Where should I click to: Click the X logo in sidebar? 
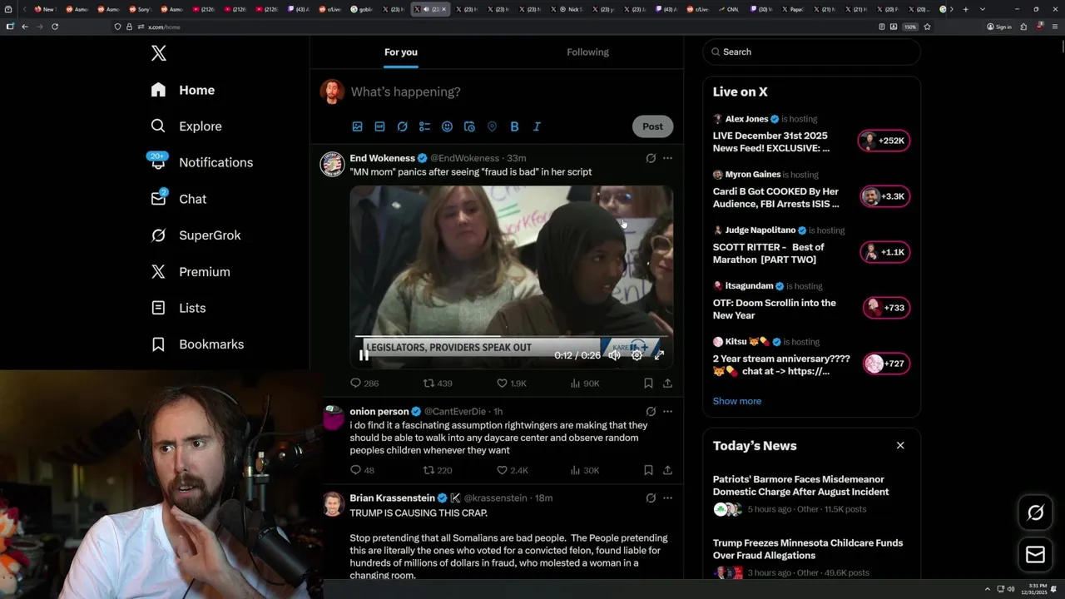point(159,53)
